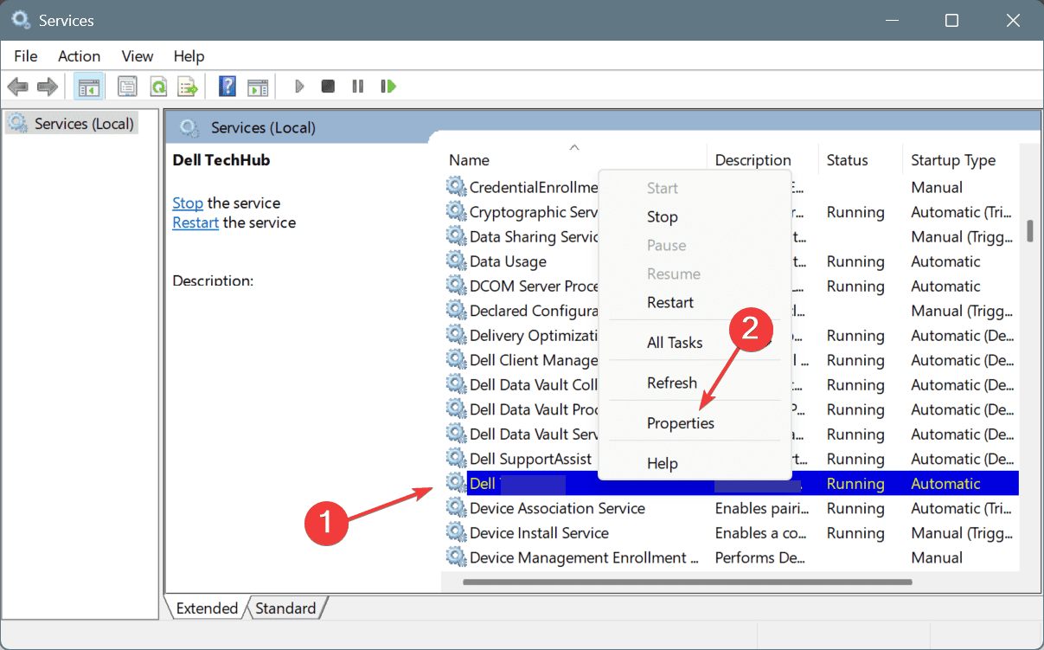This screenshot has width=1044, height=650.
Task: Click the Show/Hide Console Tree toolbar icon
Action: pyautogui.click(x=88, y=87)
